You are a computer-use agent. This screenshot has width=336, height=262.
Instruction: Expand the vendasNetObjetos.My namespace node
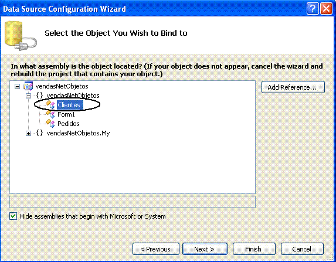[x=28, y=133]
